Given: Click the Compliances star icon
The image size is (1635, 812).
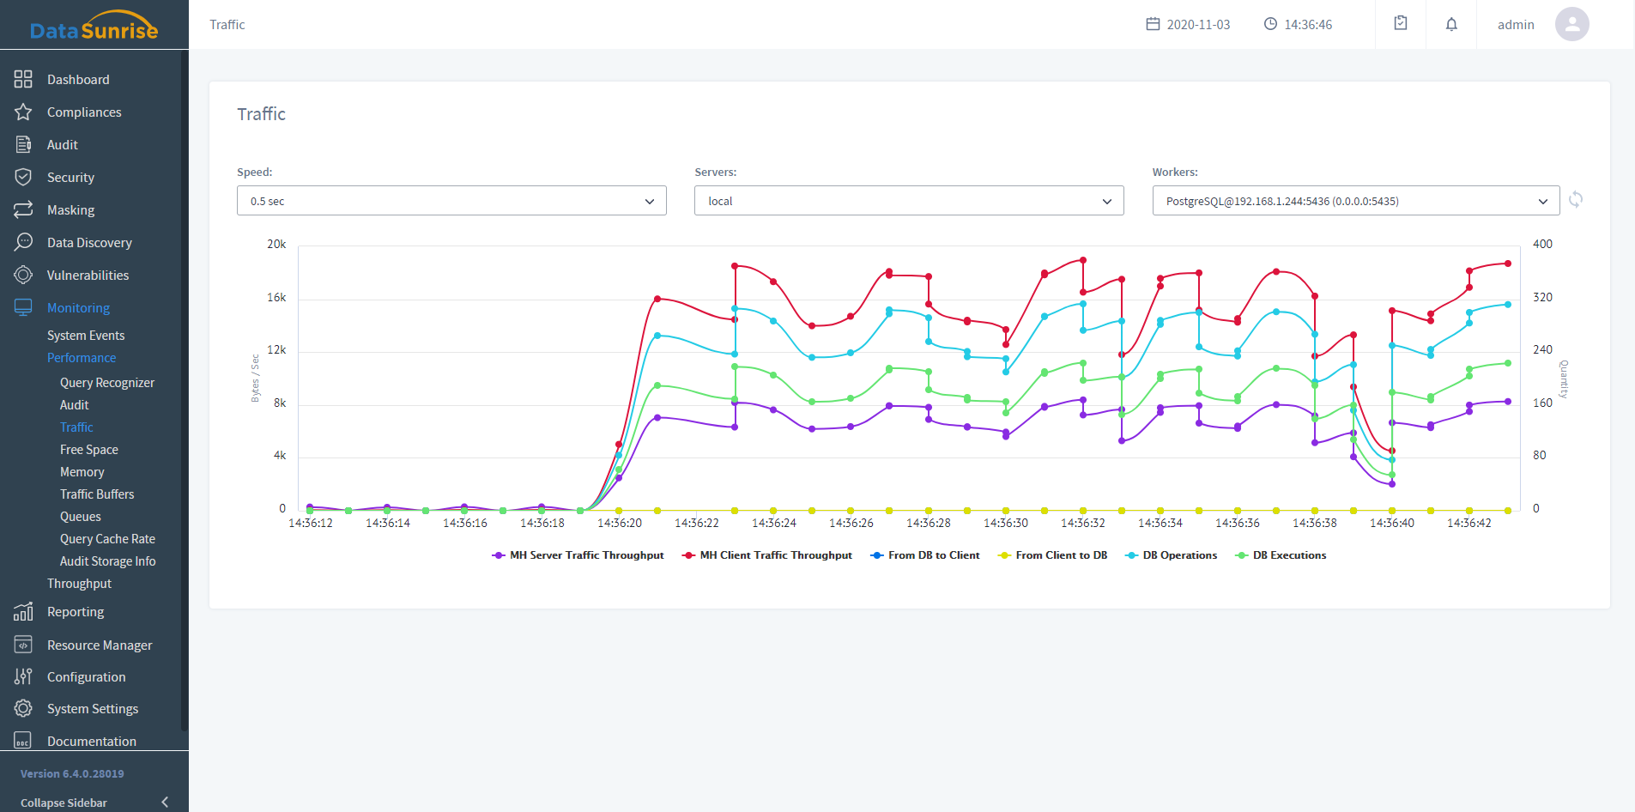Looking at the screenshot, I should 23,112.
